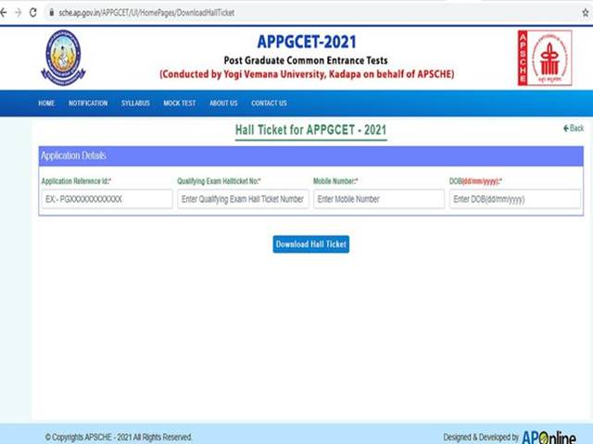The height and width of the screenshot is (444, 593).
Task: Click the Hall Ticket for APPGCET - 2021 heading
Action: click(x=311, y=129)
